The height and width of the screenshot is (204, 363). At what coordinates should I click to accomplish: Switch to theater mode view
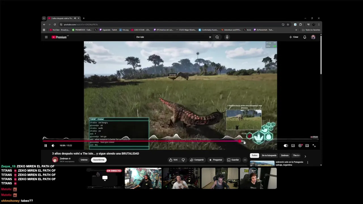coord(307,146)
